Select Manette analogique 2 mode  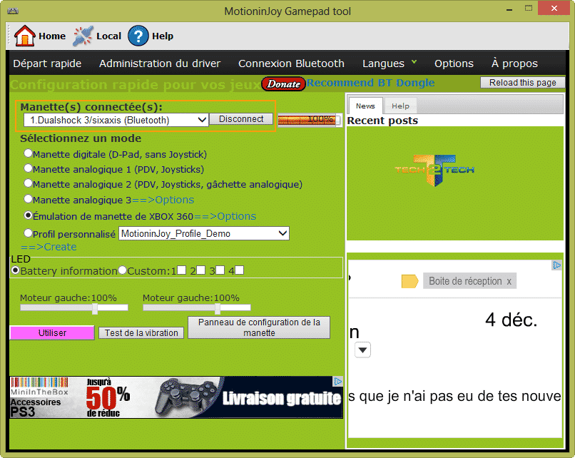(x=28, y=183)
